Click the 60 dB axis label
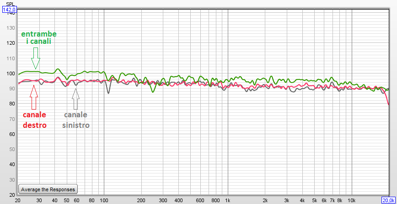Image resolution: width=397 pixels, height=204 pixels. click(x=12, y=134)
